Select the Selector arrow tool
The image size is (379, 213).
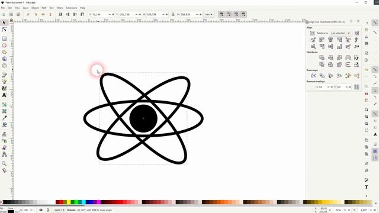[4, 22]
